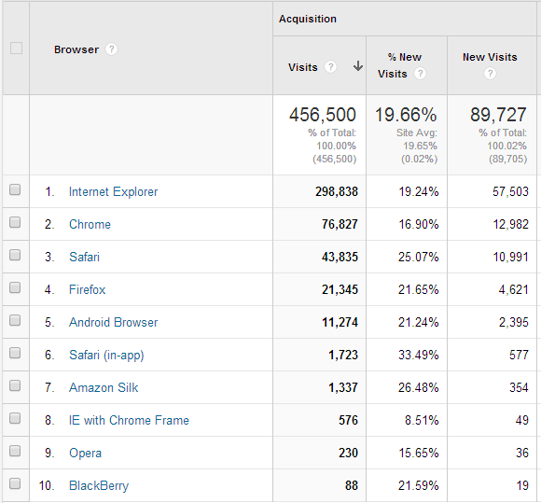Open the Firefox browser link

point(87,289)
